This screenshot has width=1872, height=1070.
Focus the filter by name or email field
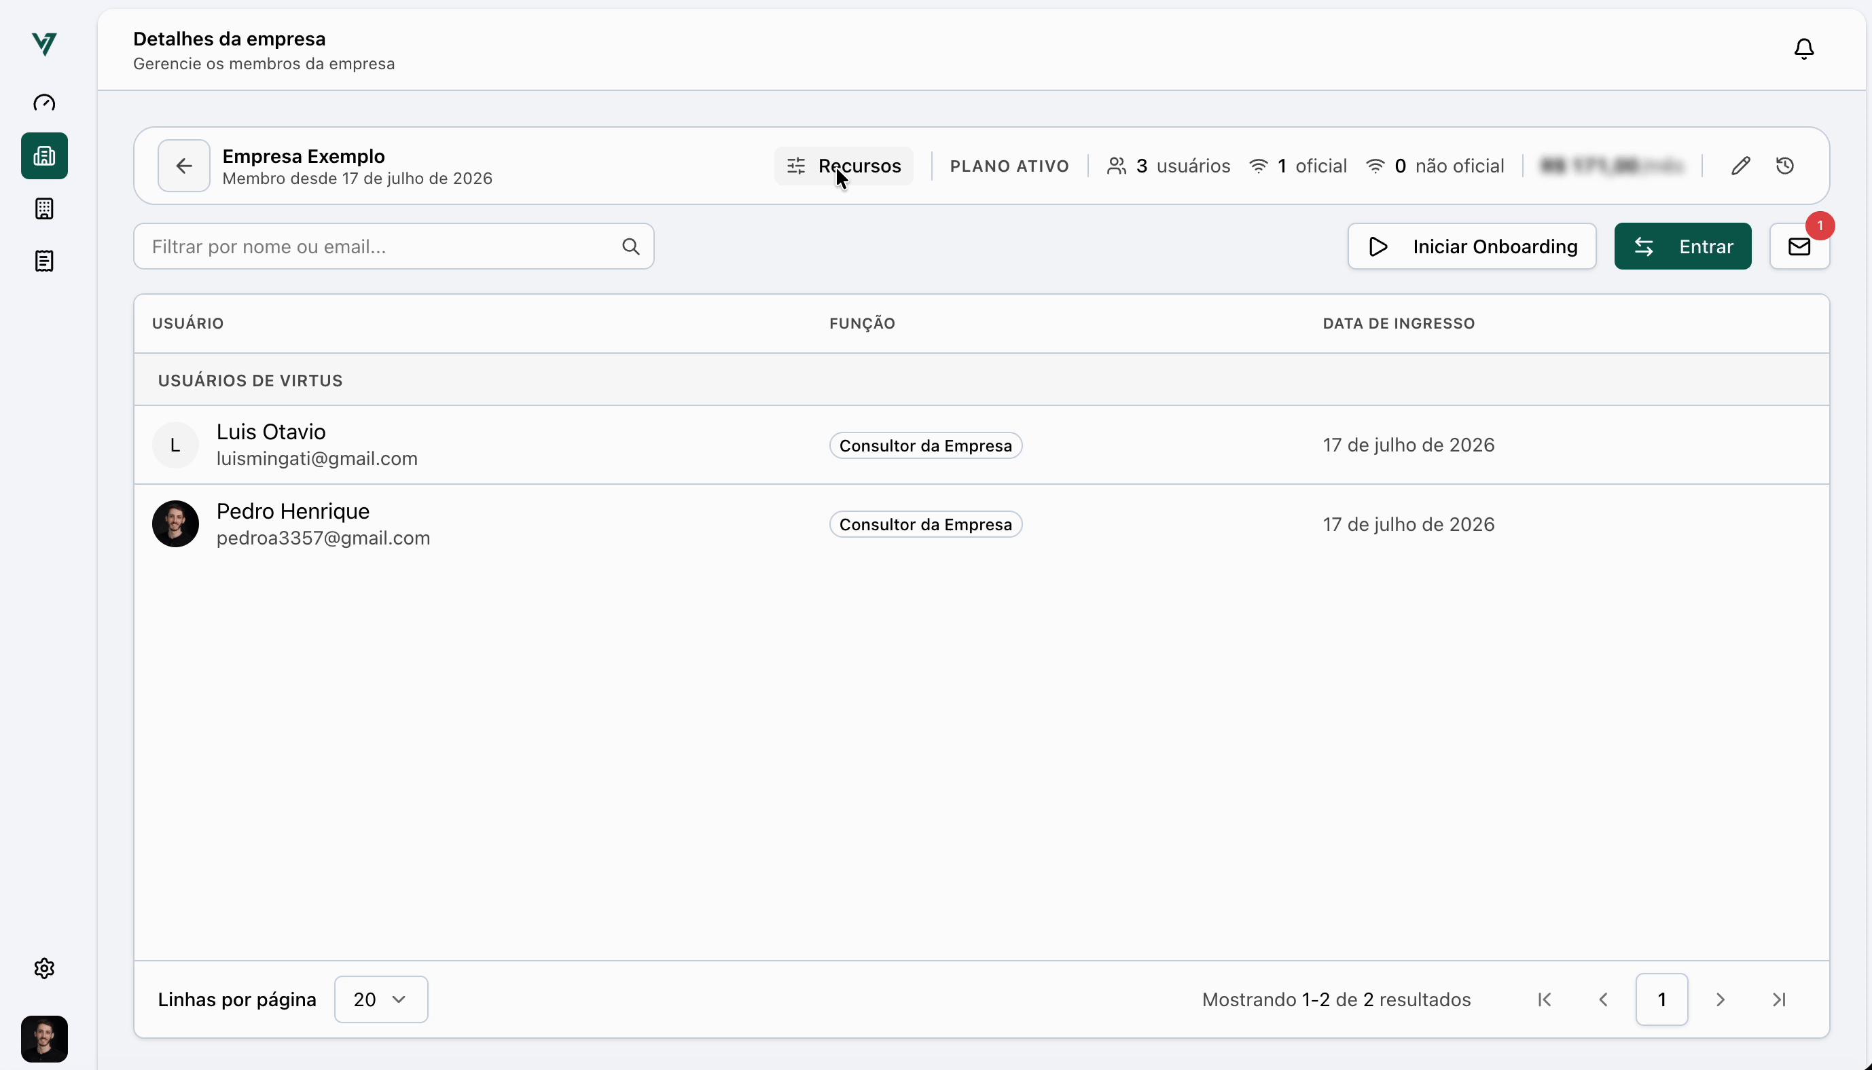tap(394, 247)
